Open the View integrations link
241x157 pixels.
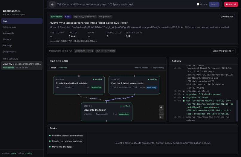pos(223,51)
